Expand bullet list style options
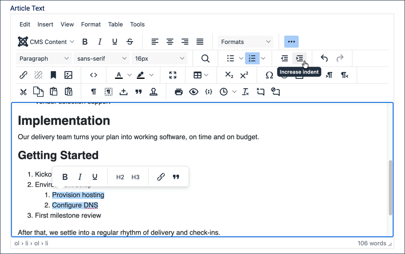 pyautogui.click(x=241, y=58)
